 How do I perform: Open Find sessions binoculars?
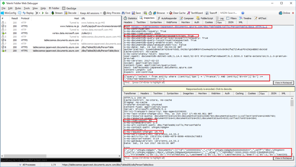click(126, 13)
